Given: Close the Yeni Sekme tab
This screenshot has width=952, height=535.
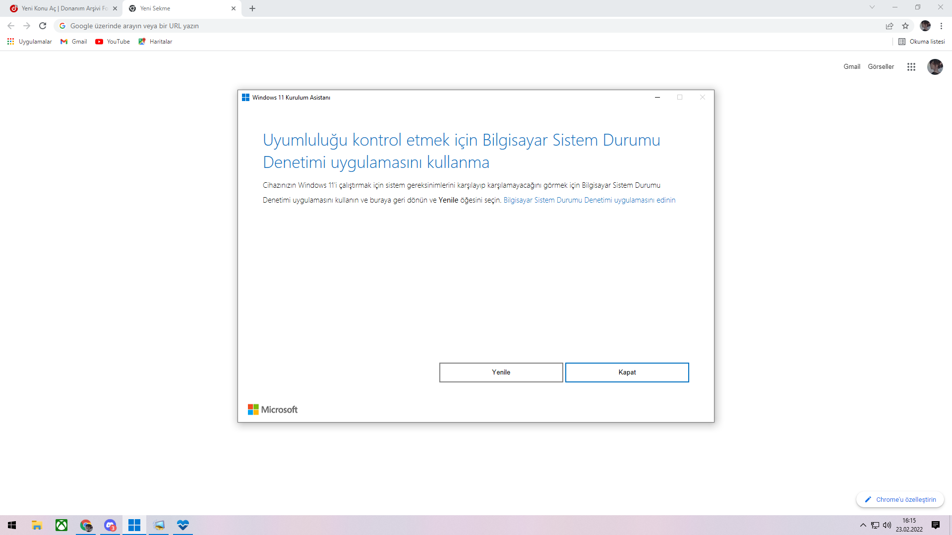Looking at the screenshot, I should click(x=234, y=8).
